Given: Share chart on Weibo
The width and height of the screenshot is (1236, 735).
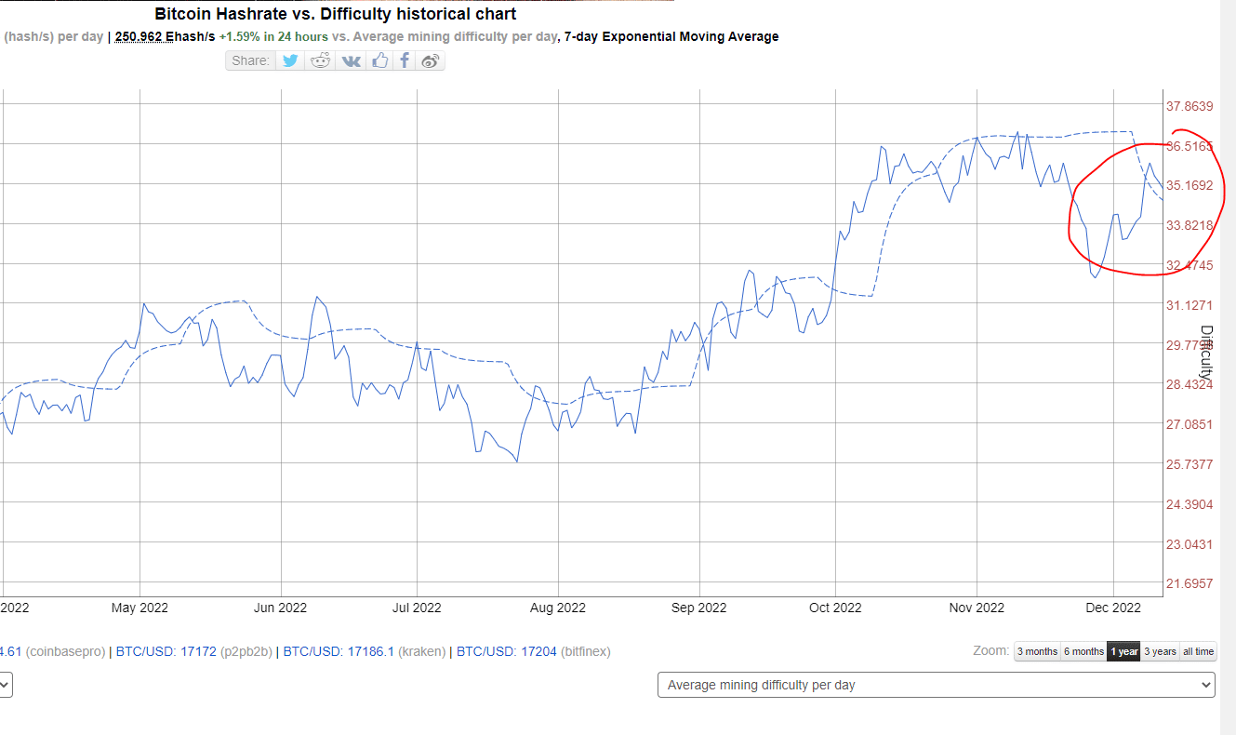Looking at the screenshot, I should pos(430,60).
